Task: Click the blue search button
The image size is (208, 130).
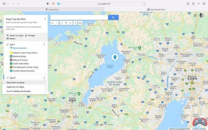Action: click(x=113, y=17)
